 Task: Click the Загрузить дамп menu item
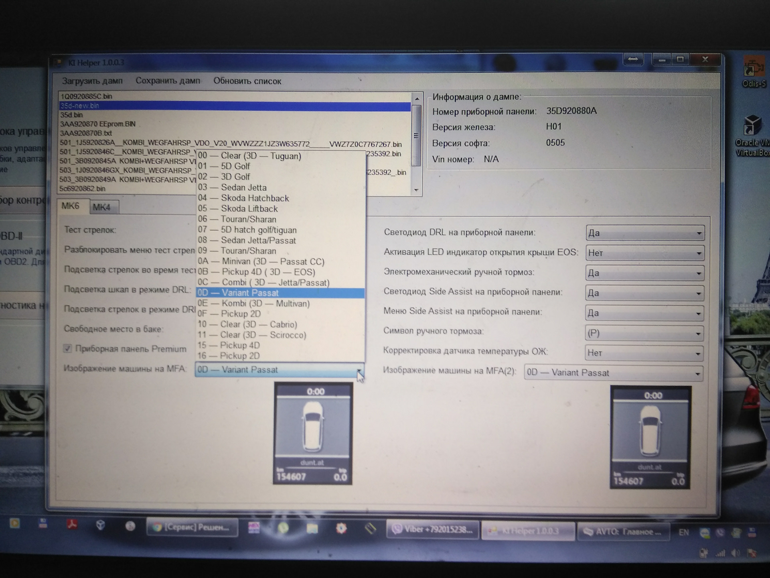tap(92, 81)
